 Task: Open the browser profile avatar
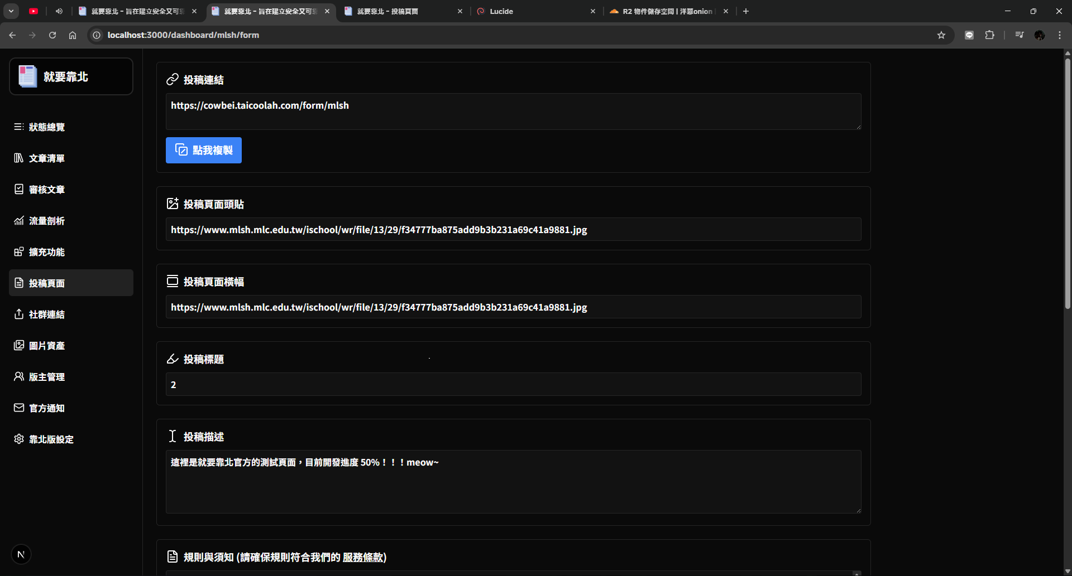pyautogui.click(x=1040, y=35)
